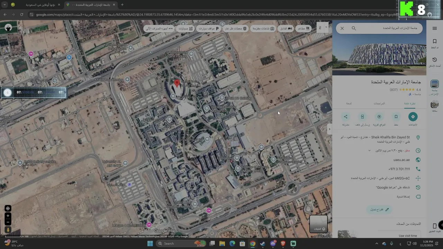Click the phone number +971 3 701 7111

pyautogui.click(x=399, y=169)
